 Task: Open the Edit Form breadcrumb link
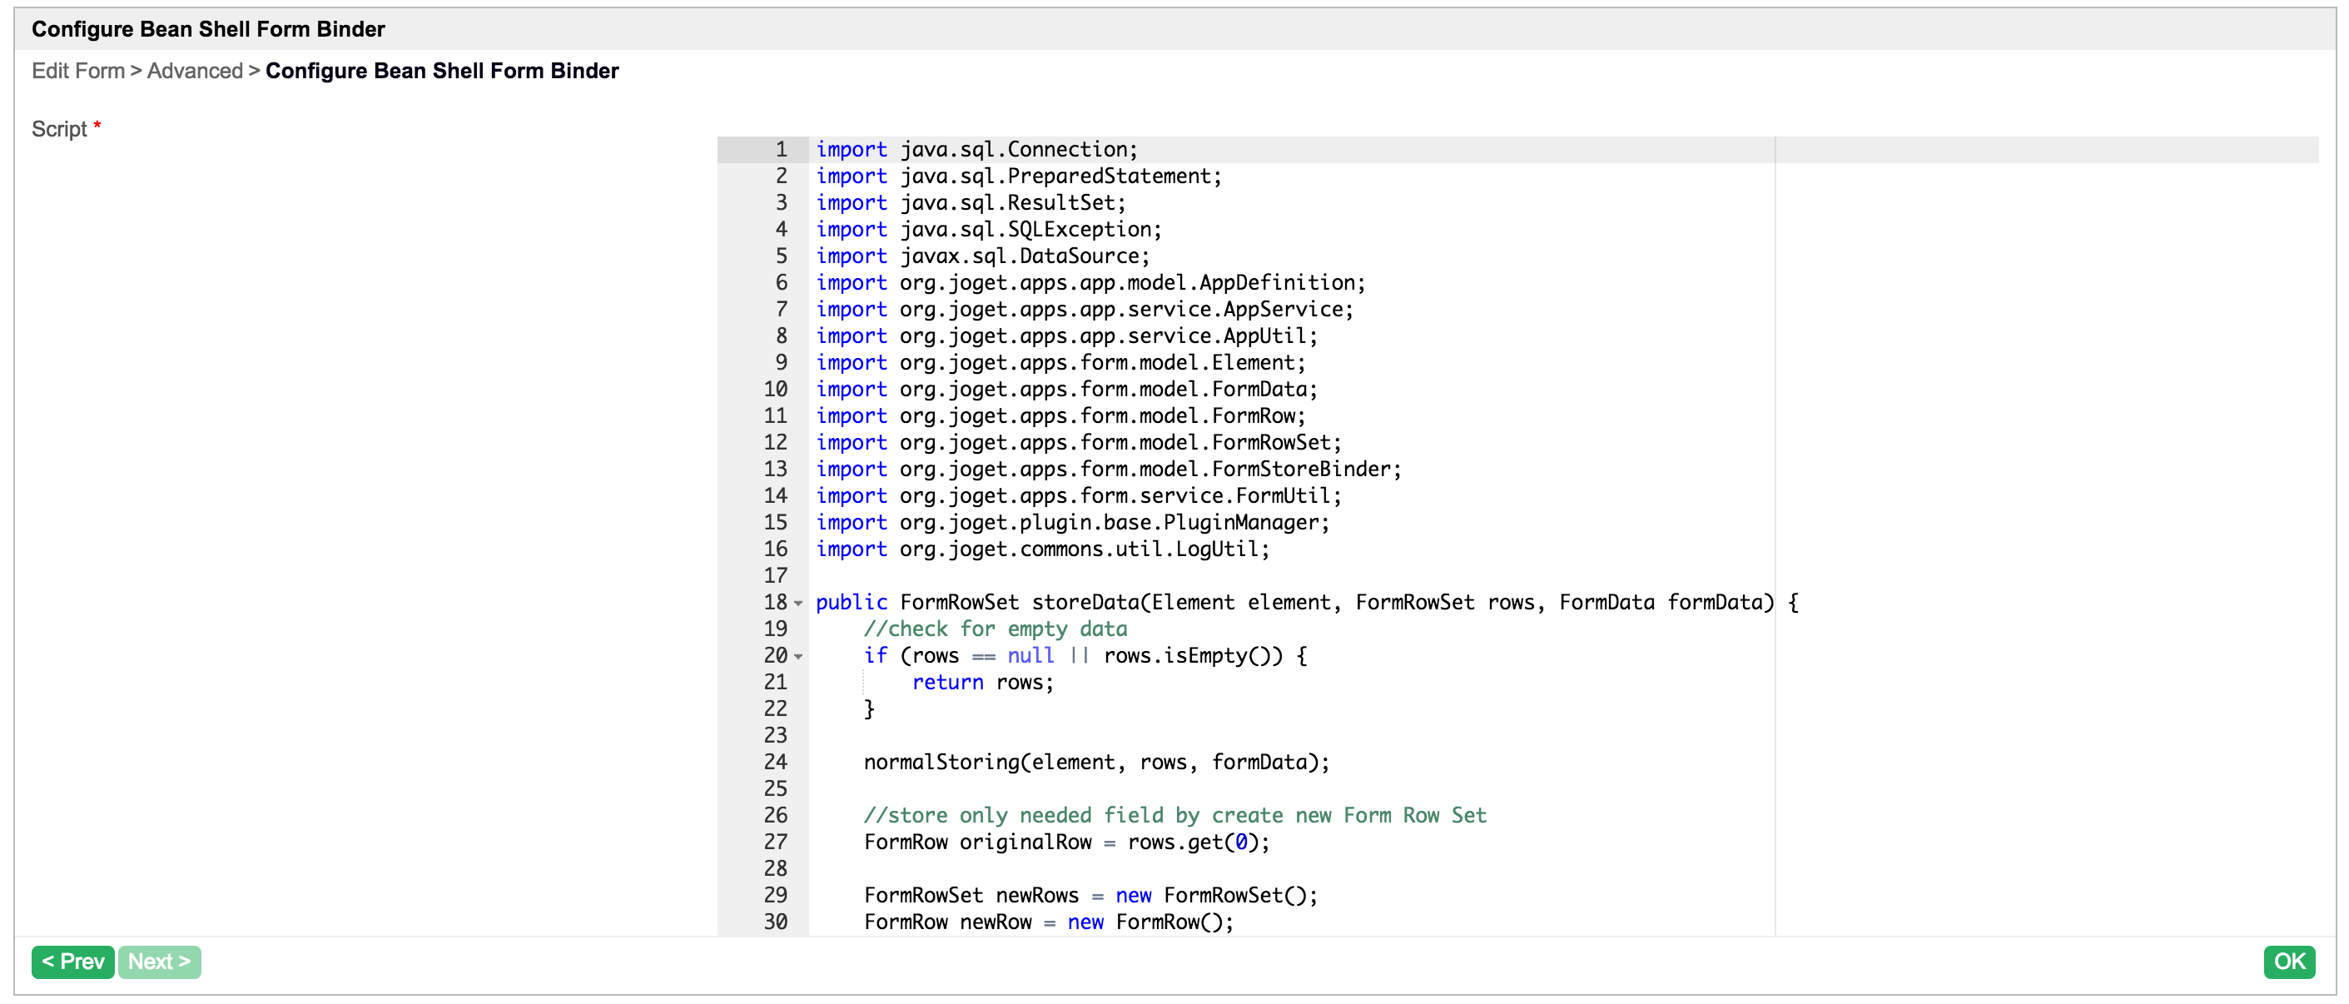(x=77, y=71)
